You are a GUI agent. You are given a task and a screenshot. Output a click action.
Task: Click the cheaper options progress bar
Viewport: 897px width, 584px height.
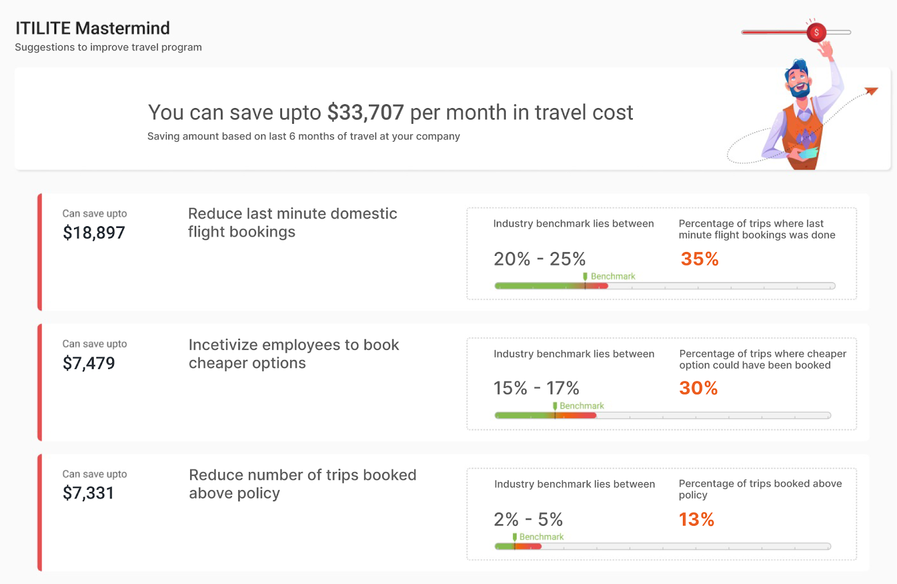coord(662,415)
